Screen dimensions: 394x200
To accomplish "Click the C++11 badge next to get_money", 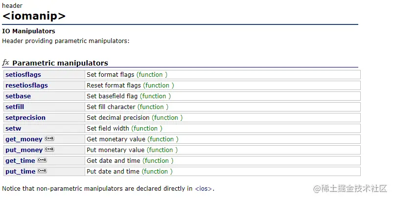I will pos(49,138).
